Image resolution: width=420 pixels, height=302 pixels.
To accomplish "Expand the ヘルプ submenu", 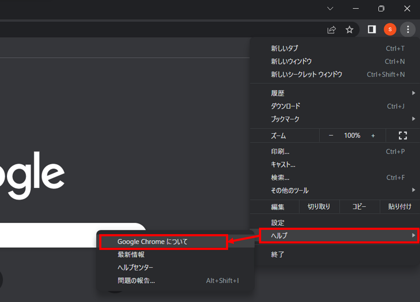I will (x=339, y=235).
